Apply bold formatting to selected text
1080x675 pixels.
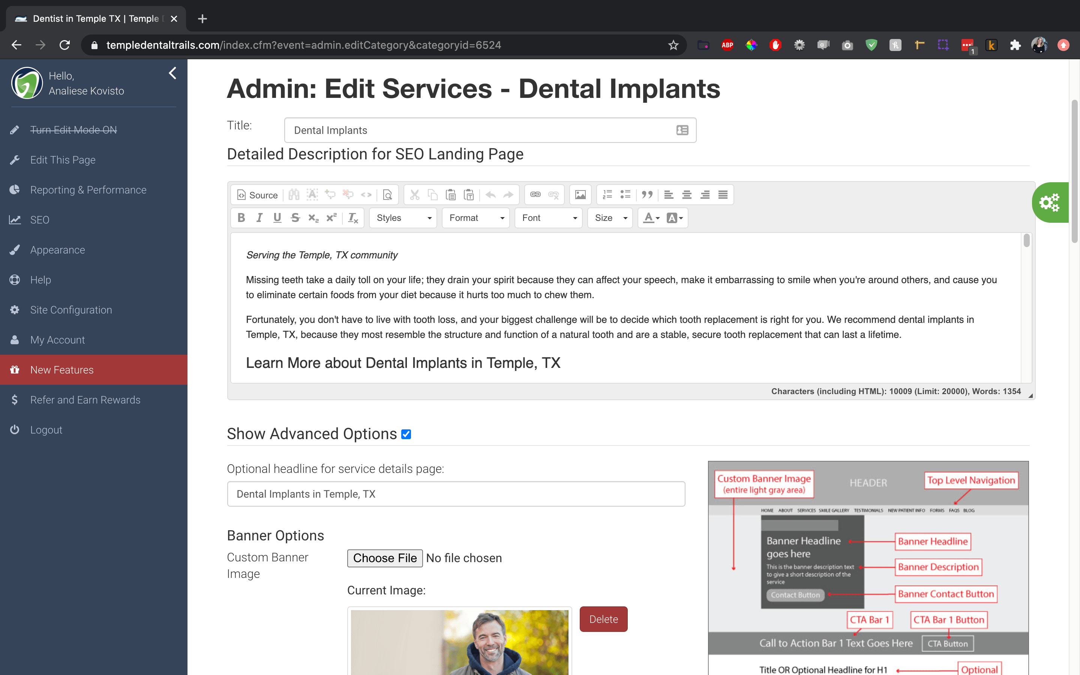pyautogui.click(x=241, y=218)
